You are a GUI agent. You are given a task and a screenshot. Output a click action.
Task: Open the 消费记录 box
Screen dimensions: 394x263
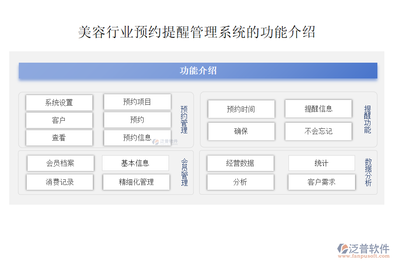pyautogui.click(x=60, y=182)
